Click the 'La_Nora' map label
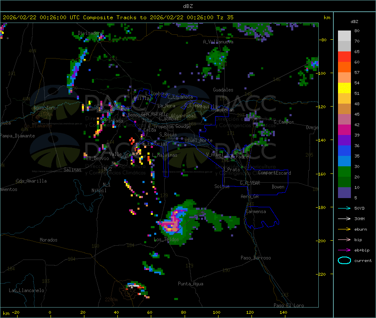The width and height of the screenshot is (376, 318). click(x=166, y=106)
